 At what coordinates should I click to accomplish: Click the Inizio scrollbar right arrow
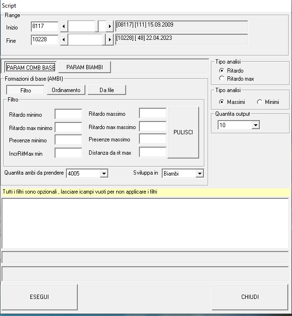coord(109,26)
